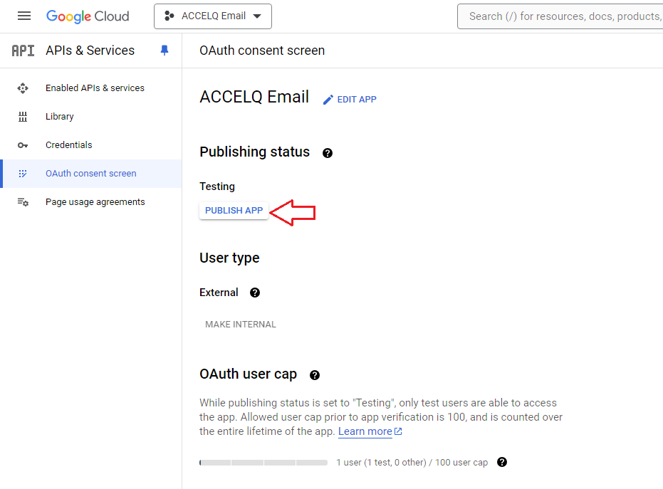This screenshot has height=489, width=663.
Task: Click the help icon beside OAuth user cap
Action: pyautogui.click(x=315, y=375)
